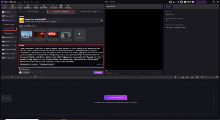Click the Importar archivos button
The image size is (220, 120).
tap(116, 97)
